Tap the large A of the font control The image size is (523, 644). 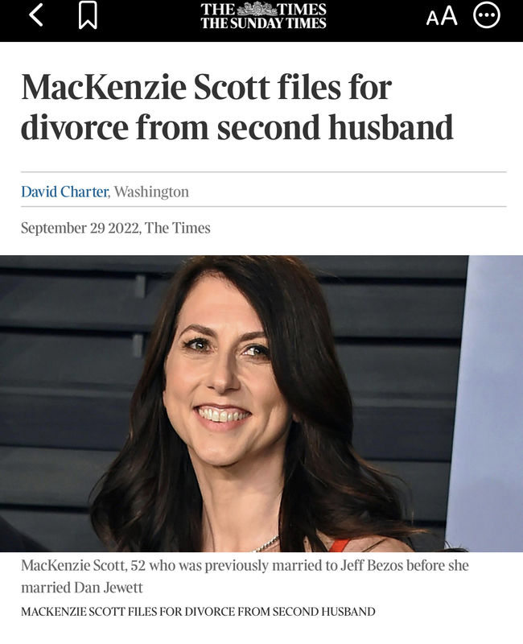tap(450, 16)
